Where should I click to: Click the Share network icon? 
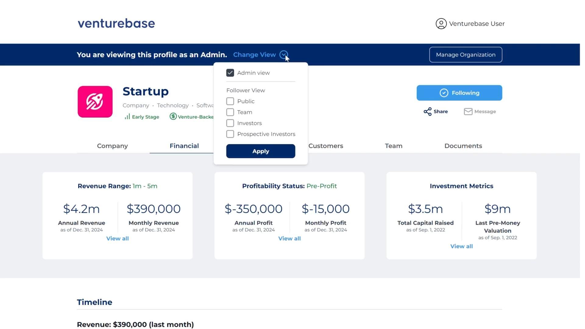tap(427, 111)
